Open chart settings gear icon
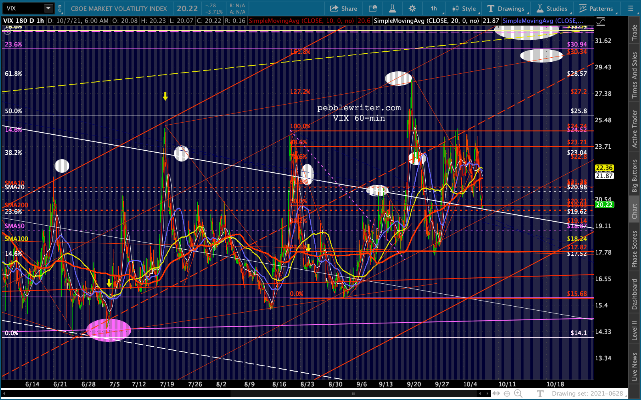The image size is (641, 400). [x=412, y=8]
